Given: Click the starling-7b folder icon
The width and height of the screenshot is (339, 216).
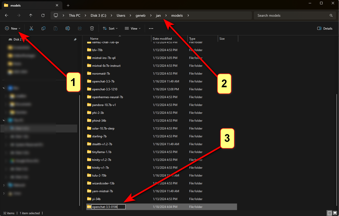Looking at the screenshot, I should click(89, 136).
